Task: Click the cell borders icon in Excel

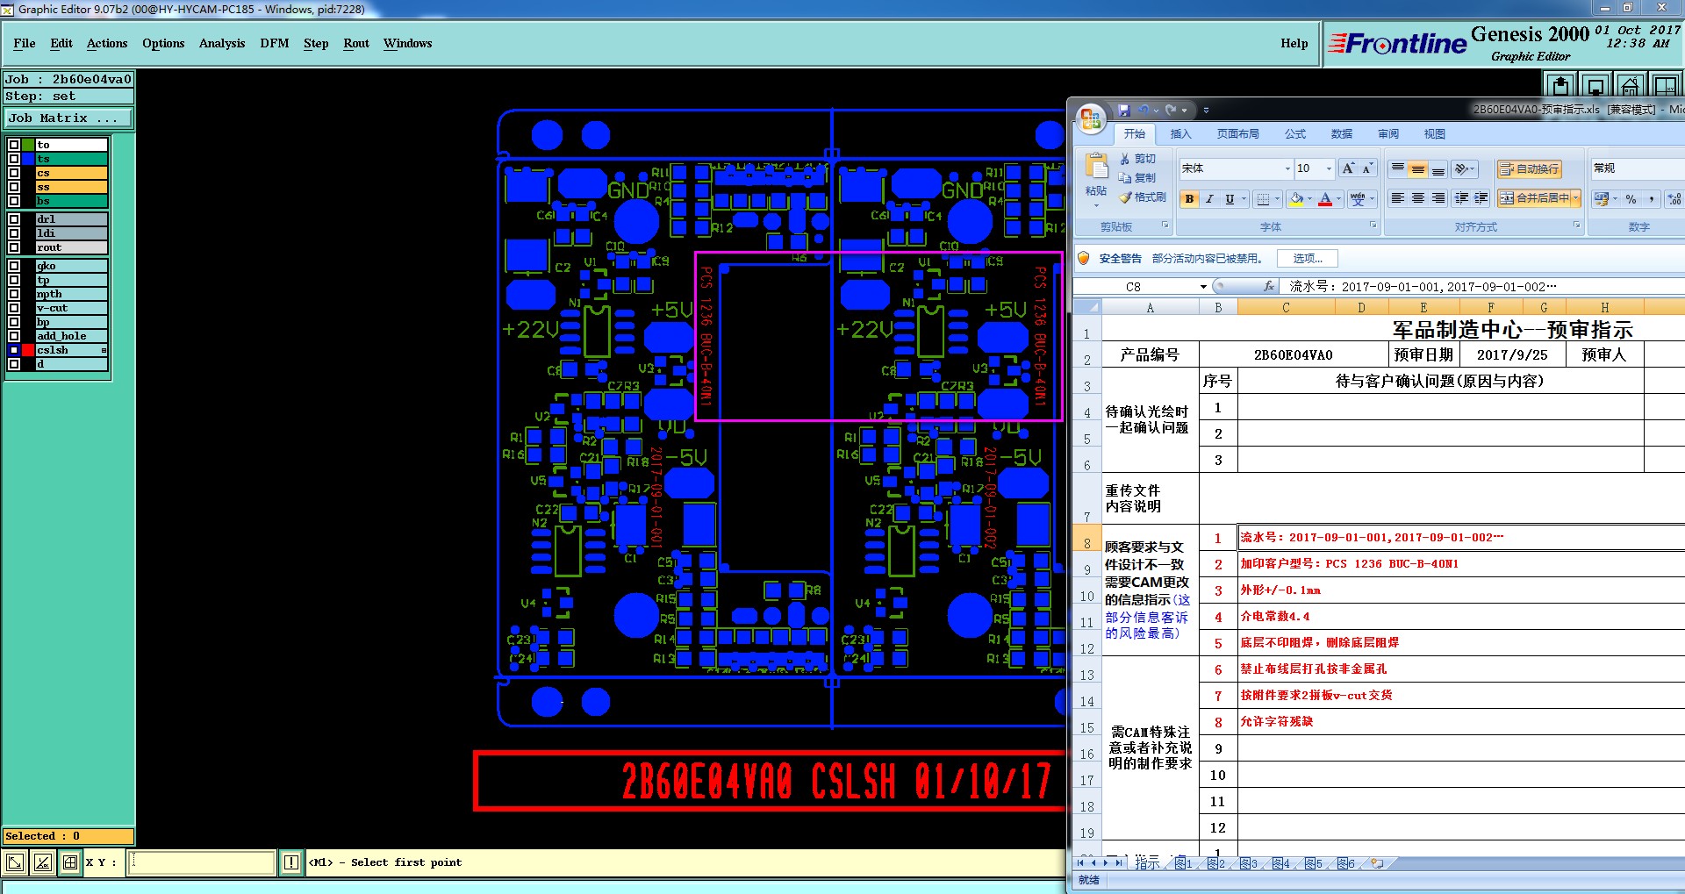Action: [1263, 199]
